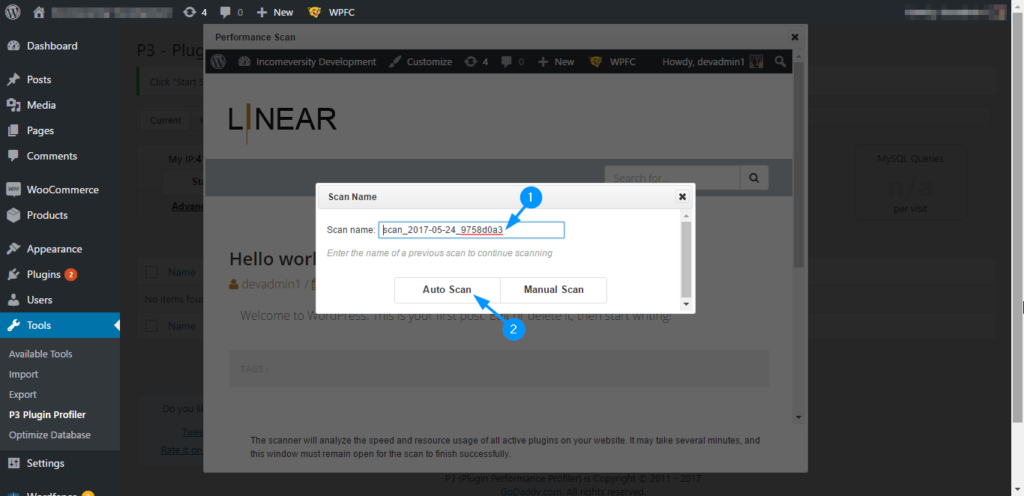Open updates icon showing 4
The height and width of the screenshot is (496, 1024).
click(195, 12)
